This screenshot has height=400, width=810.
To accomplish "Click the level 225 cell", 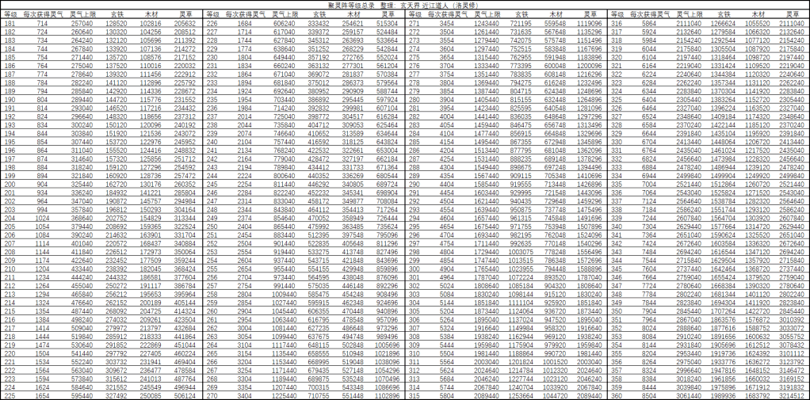I will [10, 394].
